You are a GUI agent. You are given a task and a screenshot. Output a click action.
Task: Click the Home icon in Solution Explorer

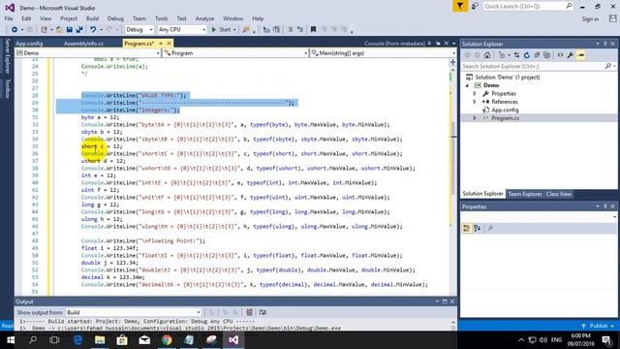point(487,55)
